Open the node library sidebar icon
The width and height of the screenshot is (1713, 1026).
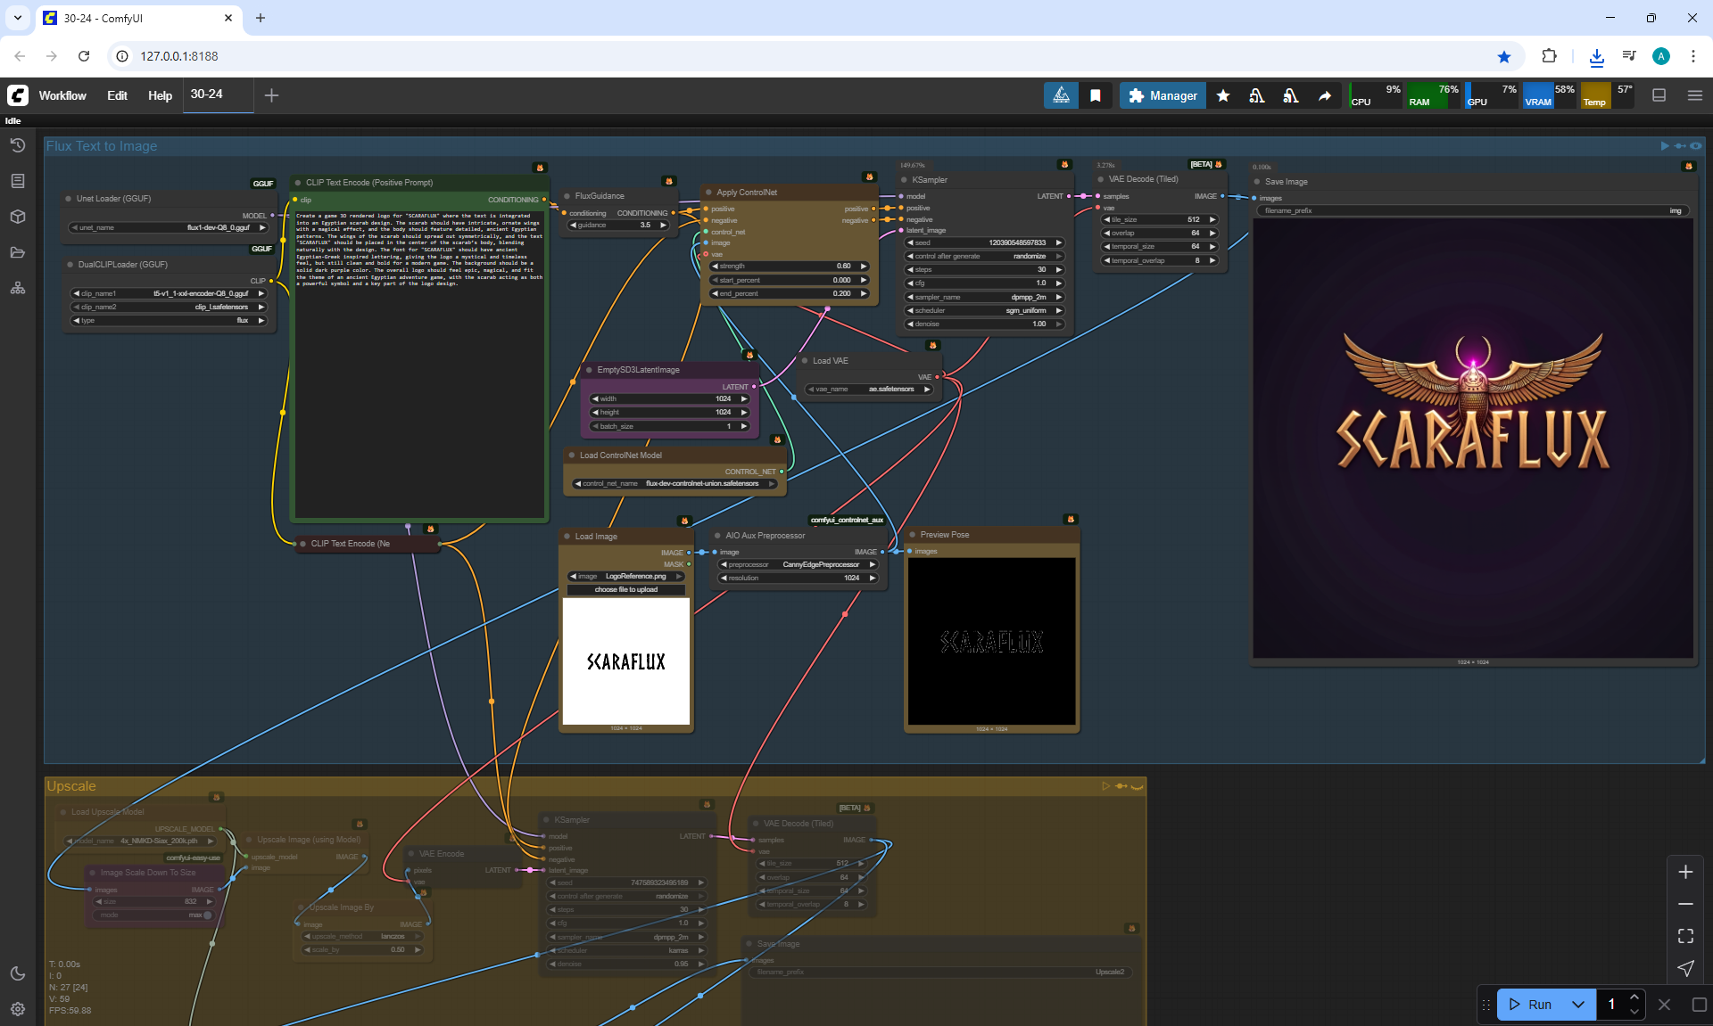tap(17, 181)
